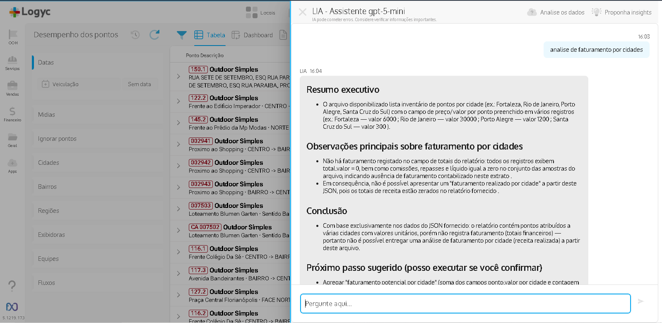Click the refresh arrow icon beside Desempenho dos pontos
Viewport: 662px width, 323px height.
tap(154, 35)
